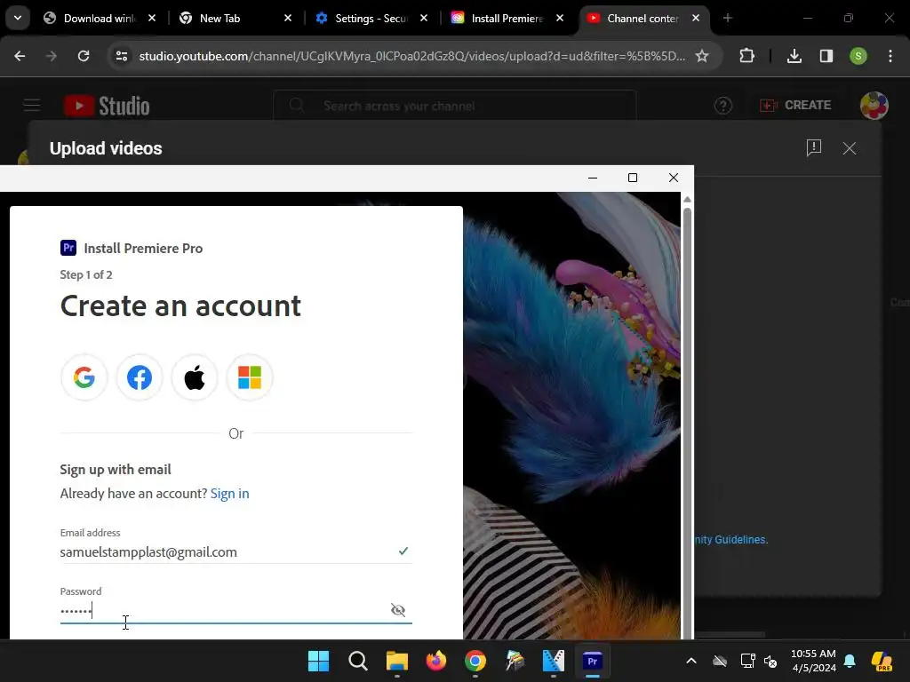Click Search across your channel box

pos(454,106)
